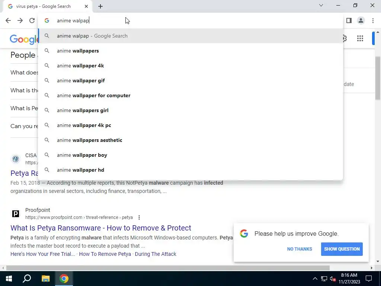Click the Google logo on the page
This screenshot has width=381, height=286.
pos(24,39)
